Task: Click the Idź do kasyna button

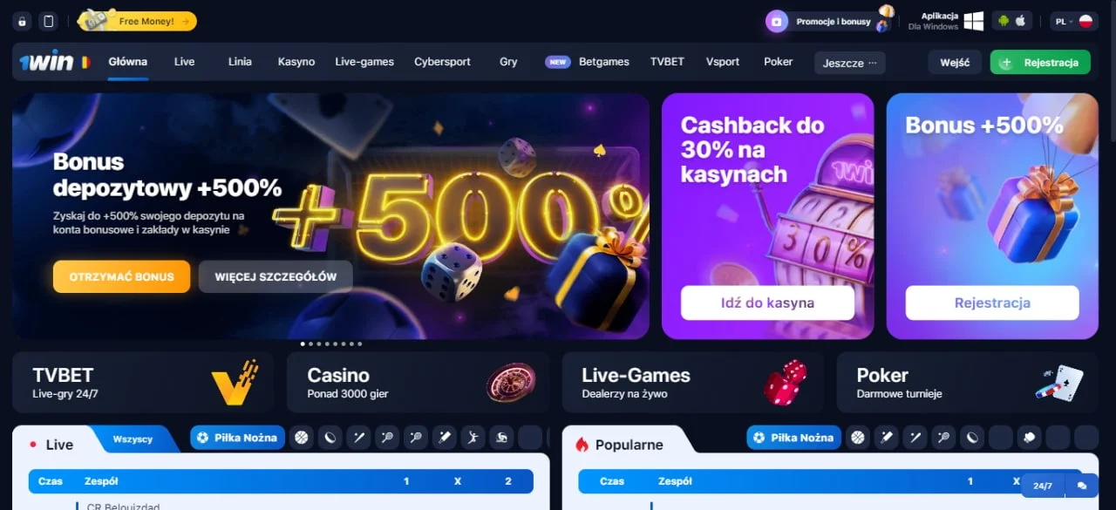Action: click(767, 303)
